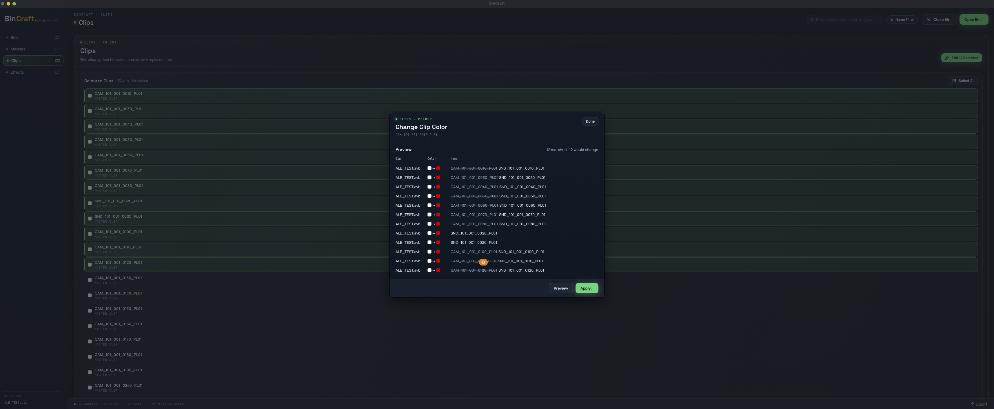The height and width of the screenshot is (409, 994).
Task: Open the Effects section in sidebar
Action: [33, 72]
